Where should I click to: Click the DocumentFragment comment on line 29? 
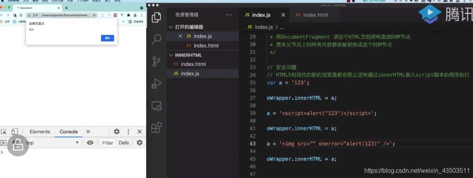[340, 37]
